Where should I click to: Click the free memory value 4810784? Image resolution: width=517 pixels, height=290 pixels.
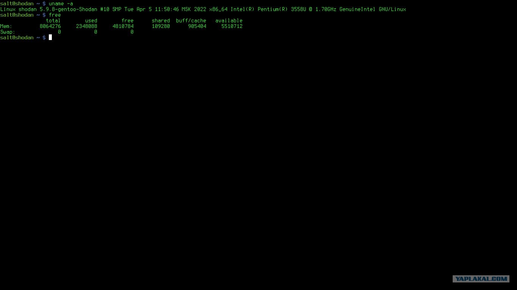tap(123, 26)
